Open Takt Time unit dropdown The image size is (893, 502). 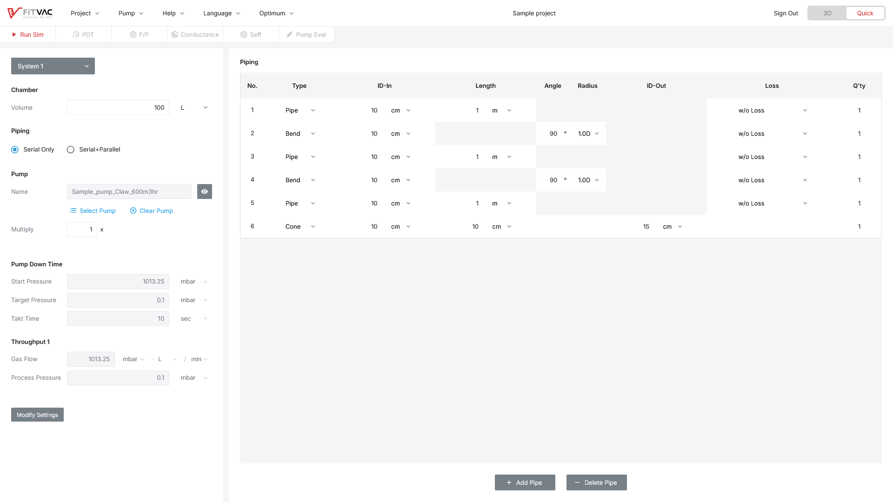tap(193, 319)
